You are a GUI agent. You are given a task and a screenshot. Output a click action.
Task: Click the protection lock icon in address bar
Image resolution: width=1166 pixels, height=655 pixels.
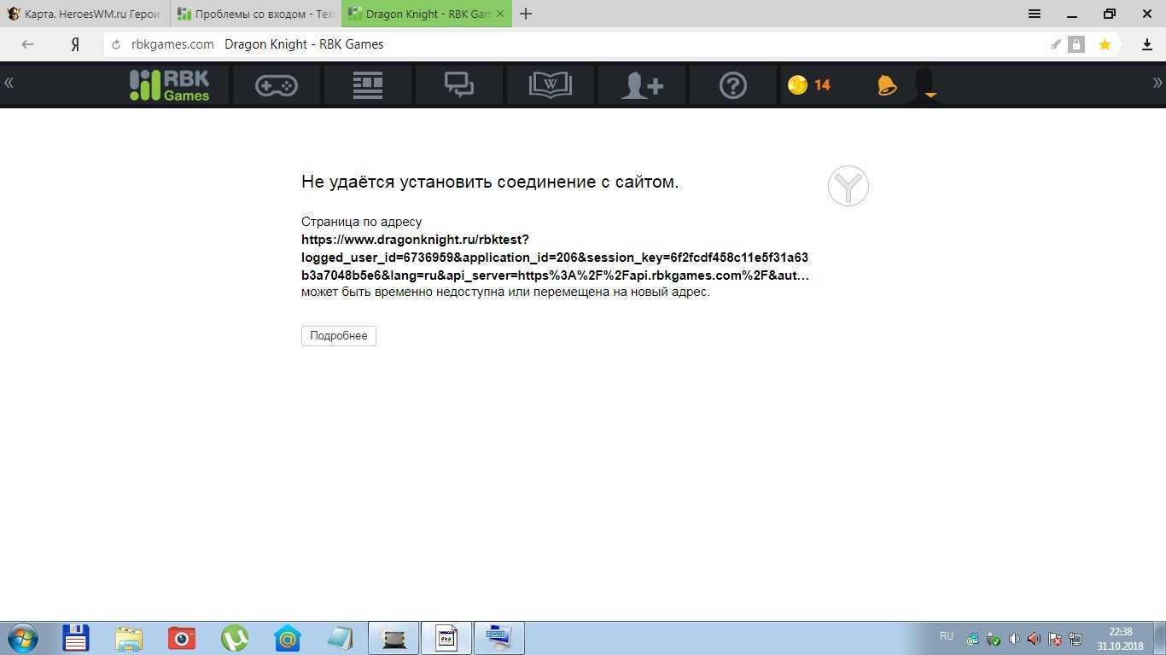1076,44
